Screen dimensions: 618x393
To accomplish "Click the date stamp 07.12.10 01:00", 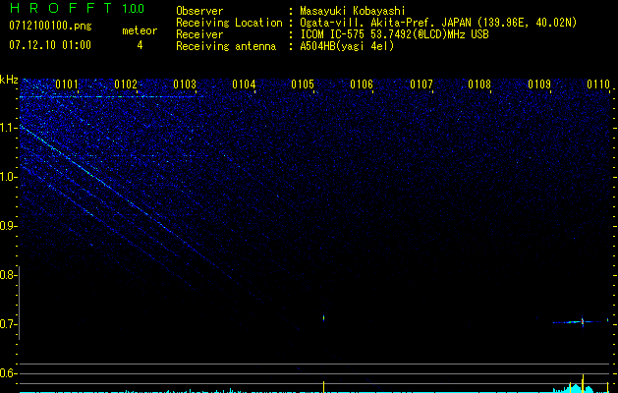I will click(x=50, y=45).
